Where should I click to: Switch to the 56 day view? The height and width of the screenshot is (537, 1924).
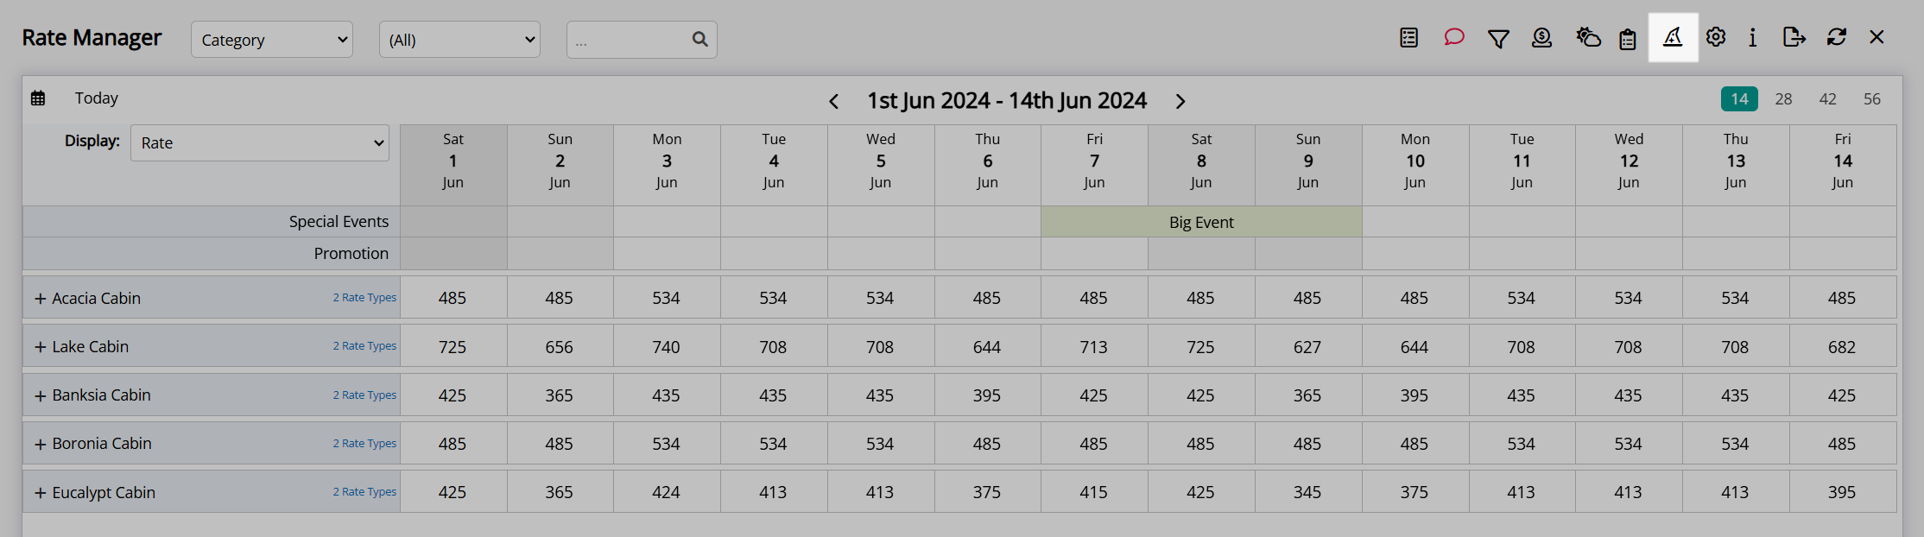pyautogui.click(x=1872, y=99)
